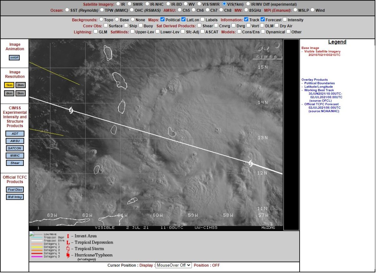The width and height of the screenshot is (376, 273).
Task: Select the IR satellite imagery radio button
Action: pos(118,4)
